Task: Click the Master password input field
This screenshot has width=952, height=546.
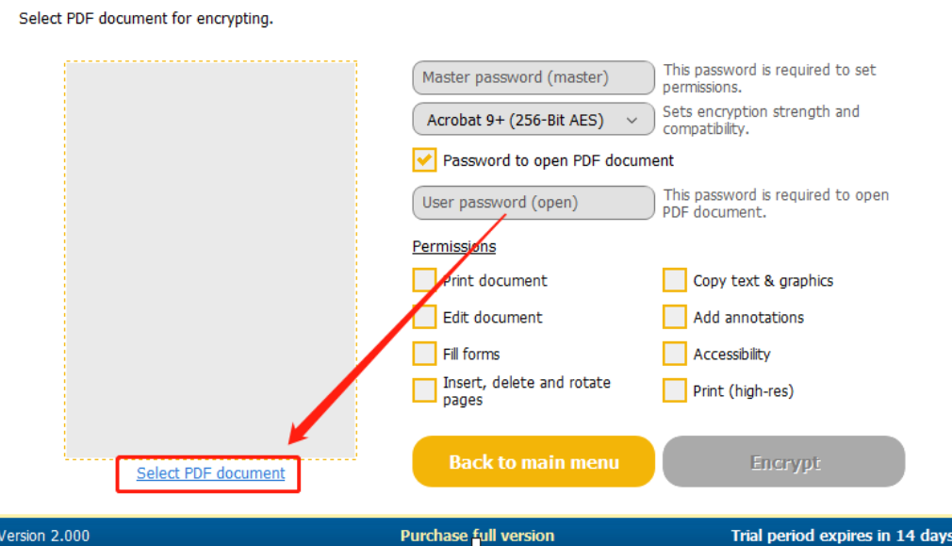Action: (x=533, y=78)
